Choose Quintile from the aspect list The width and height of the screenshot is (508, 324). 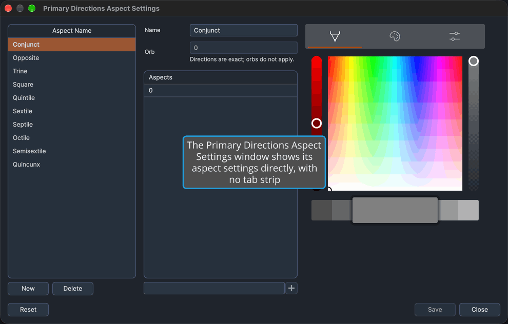coord(72,98)
